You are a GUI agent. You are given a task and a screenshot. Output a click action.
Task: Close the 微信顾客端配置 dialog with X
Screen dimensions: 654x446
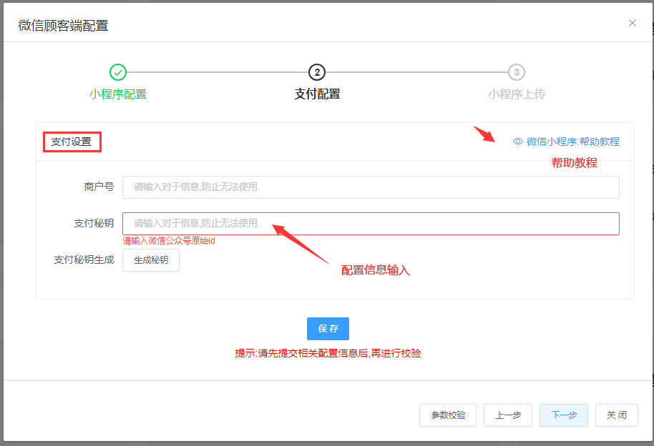633,23
